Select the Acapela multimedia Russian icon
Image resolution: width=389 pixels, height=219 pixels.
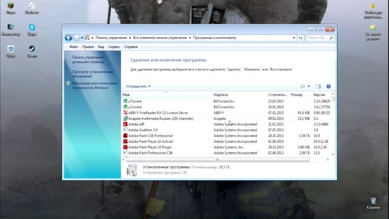point(126,119)
